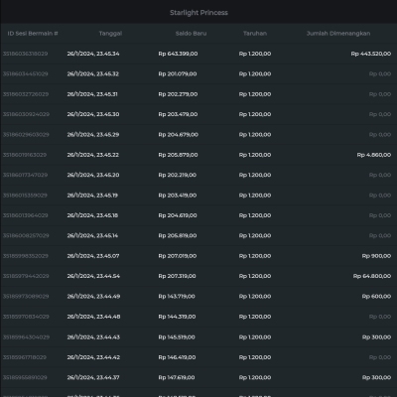Click the Rp 1.200,00 bet in the 23.45.34 row
The image size is (397, 397).
[255, 54]
